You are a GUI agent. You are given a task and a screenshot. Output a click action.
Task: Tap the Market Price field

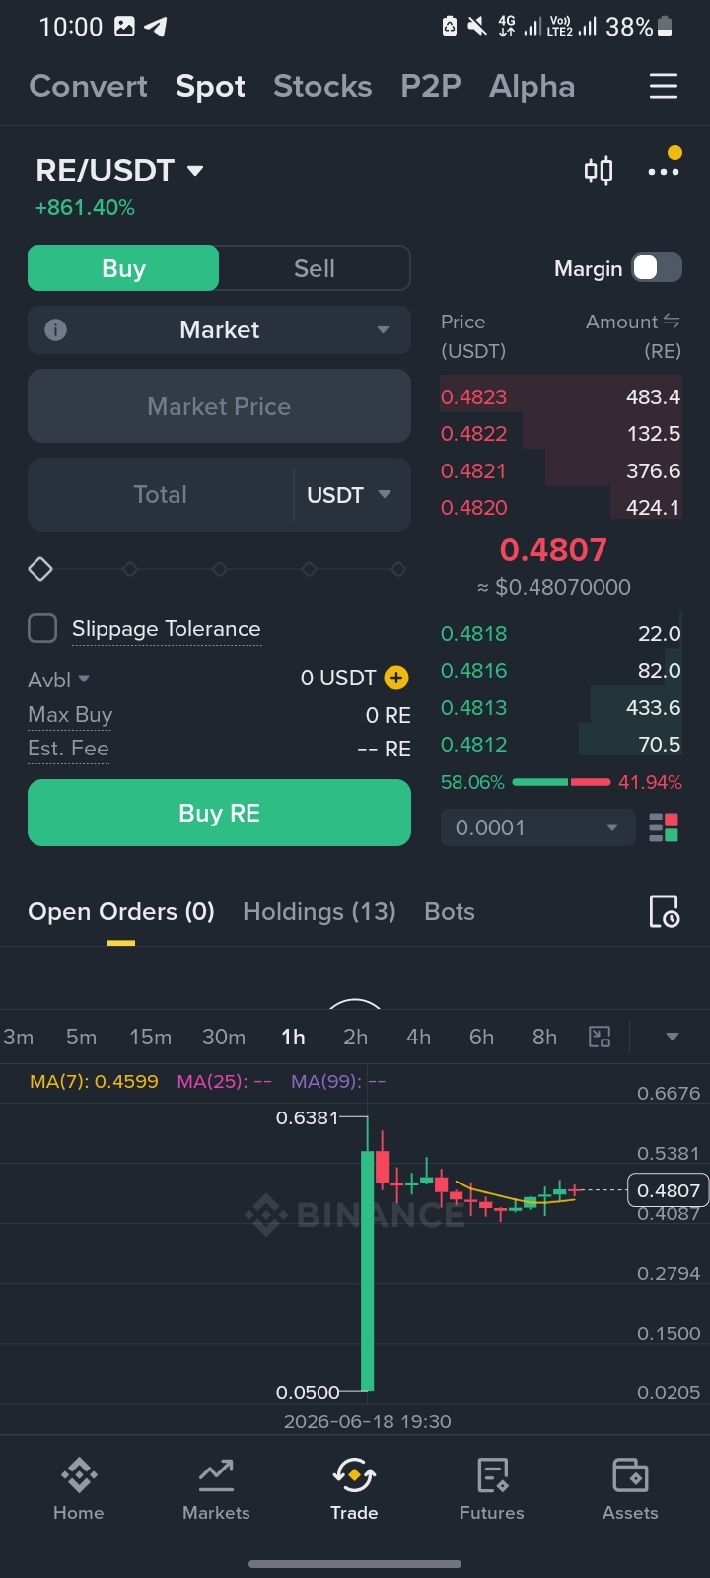point(219,406)
